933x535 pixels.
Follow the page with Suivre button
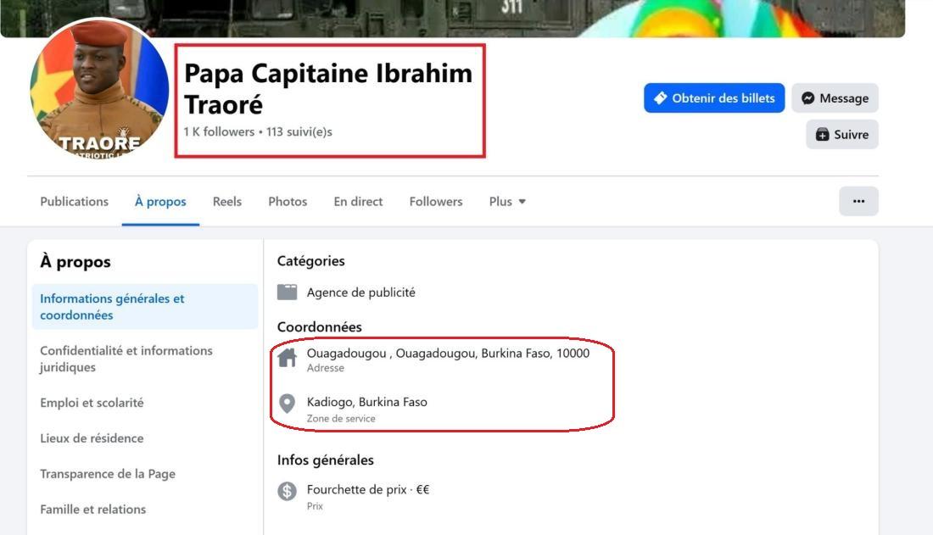coord(841,135)
